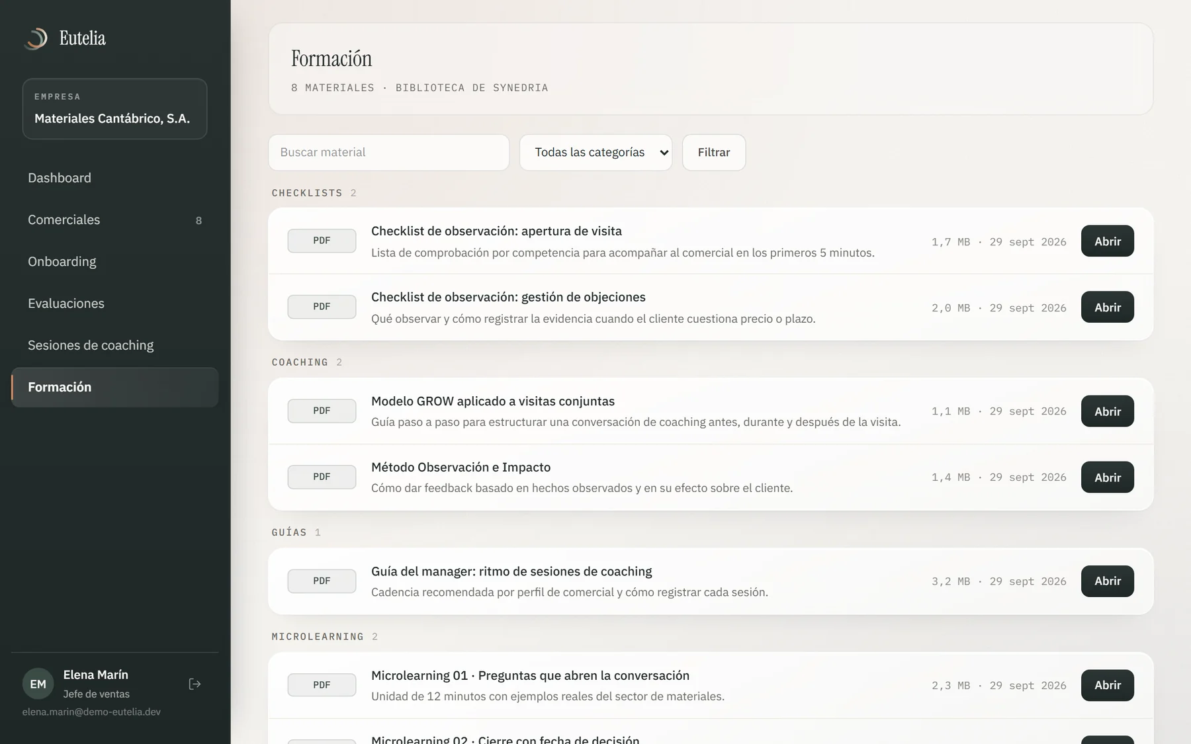Click the title Checklist de observación: apertura de visita
1191x744 pixels.
pos(496,231)
